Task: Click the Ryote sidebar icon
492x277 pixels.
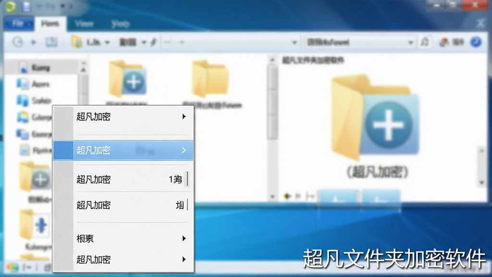Action: click(x=25, y=150)
